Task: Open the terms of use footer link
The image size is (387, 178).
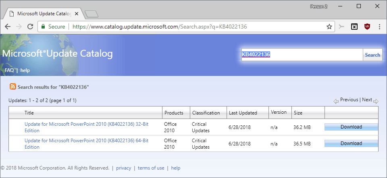Action: 151,168
